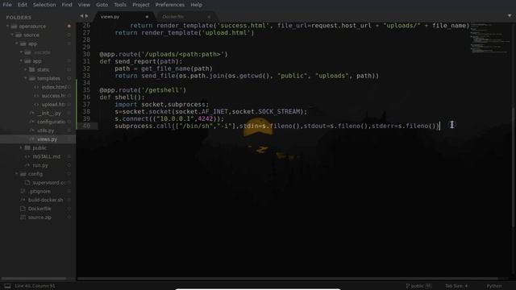Image resolution: width=516 pixels, height=290 pixels.
Task: Open the Find menu
Action: point(67,5)
